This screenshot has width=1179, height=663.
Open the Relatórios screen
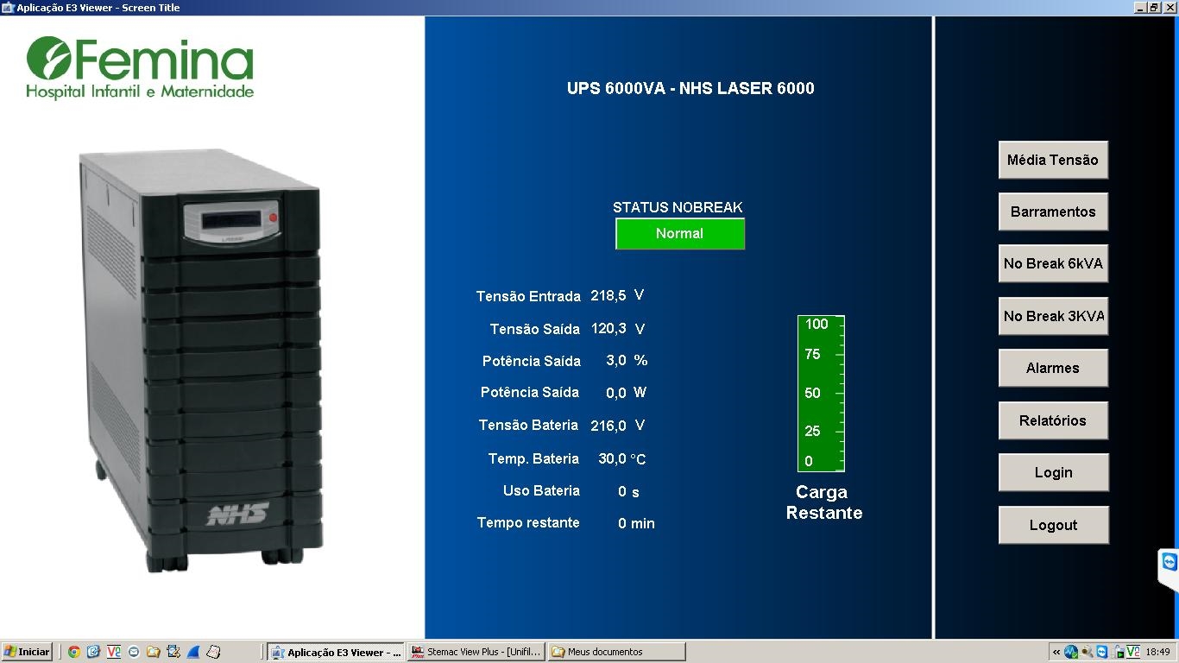click(1053, 420)
